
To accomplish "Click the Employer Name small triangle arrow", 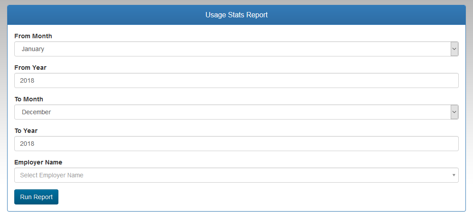I will 454,175.
